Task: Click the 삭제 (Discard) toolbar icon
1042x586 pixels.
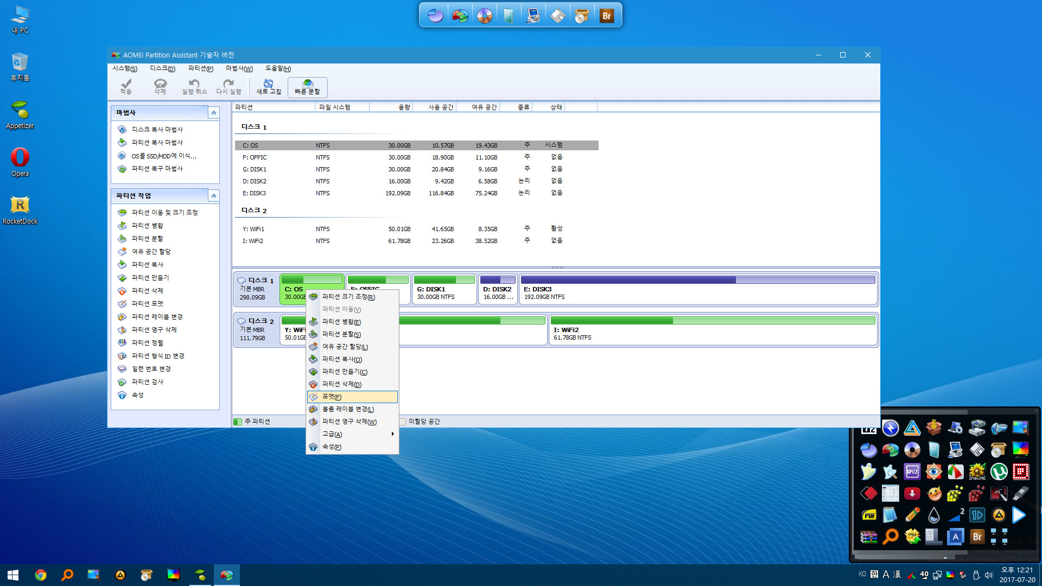Action: (x=160, y=87)
